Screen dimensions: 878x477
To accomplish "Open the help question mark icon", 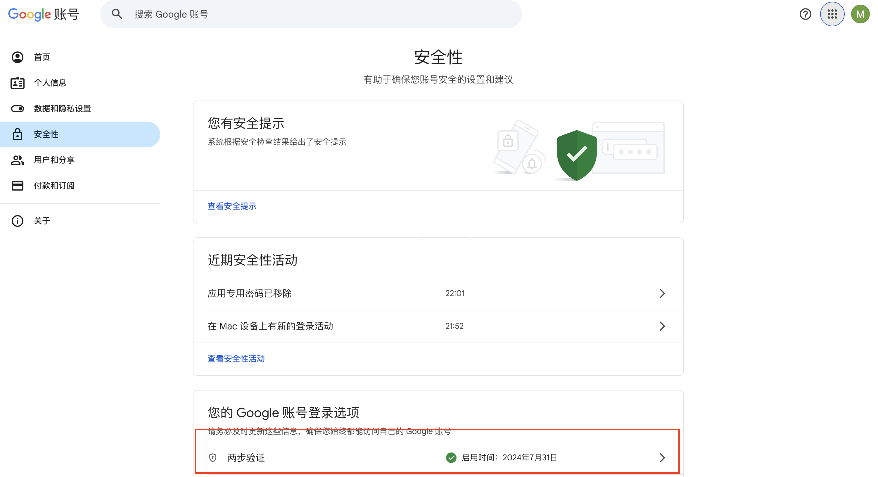I will (x=805, y=14).
